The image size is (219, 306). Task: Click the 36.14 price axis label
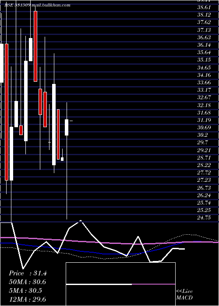(204, 45)
